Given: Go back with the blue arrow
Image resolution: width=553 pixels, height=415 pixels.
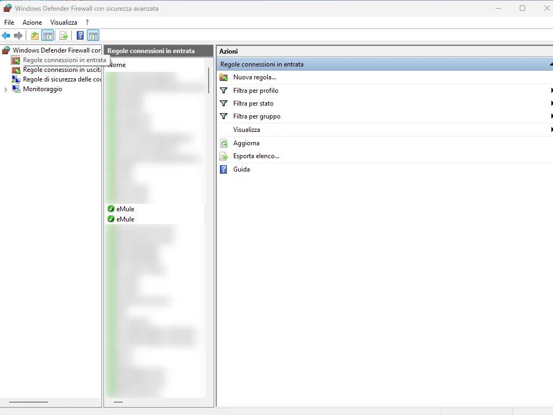Looking at the screenshot, I should click(x=6, y=35).
